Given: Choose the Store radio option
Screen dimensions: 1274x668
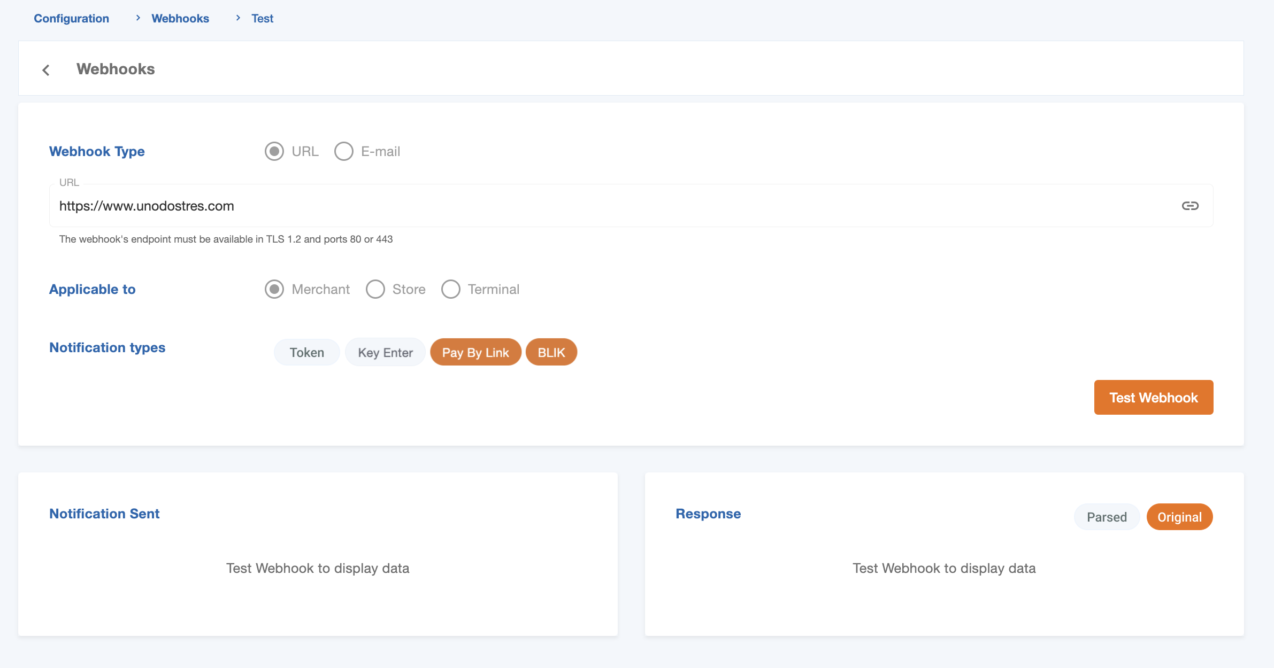Looking at the screenshot, I should click(375, 289).
